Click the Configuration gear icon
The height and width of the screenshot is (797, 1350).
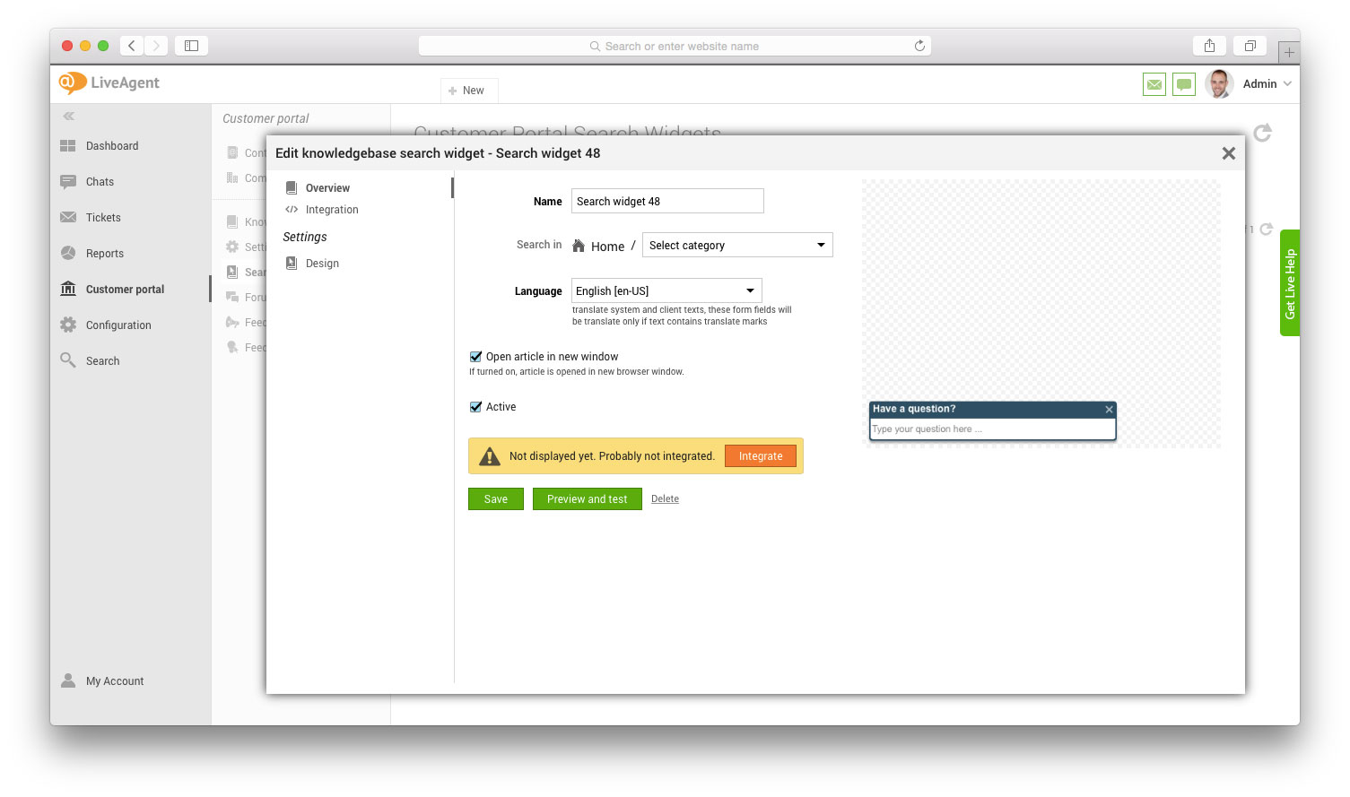[68, 325]
